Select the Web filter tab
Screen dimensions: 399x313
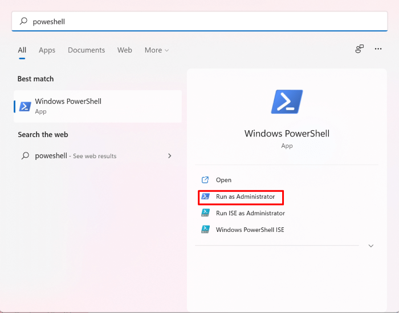click(x=124, y=50)
